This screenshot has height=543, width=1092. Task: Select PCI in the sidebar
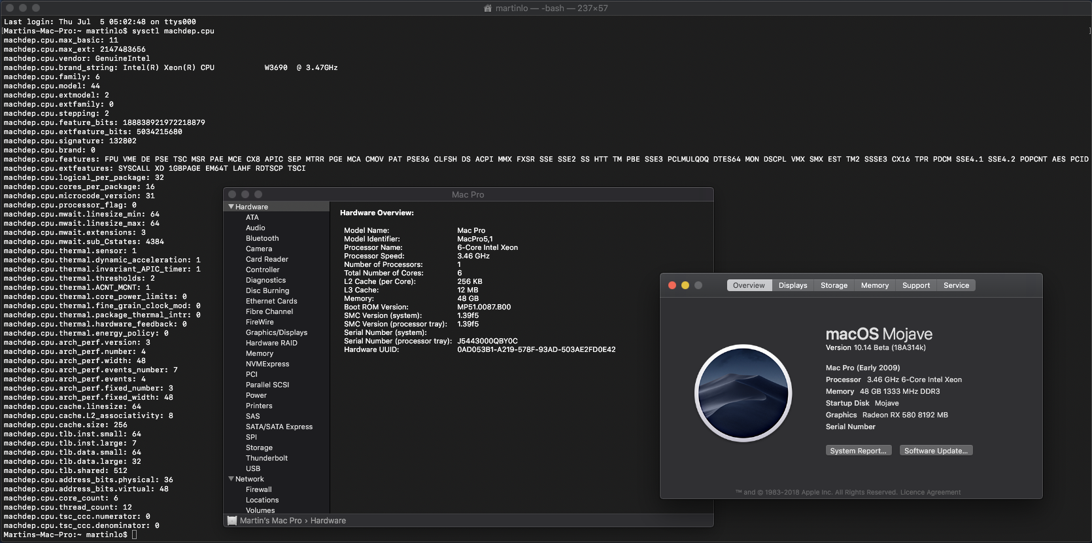pos(252,374)
